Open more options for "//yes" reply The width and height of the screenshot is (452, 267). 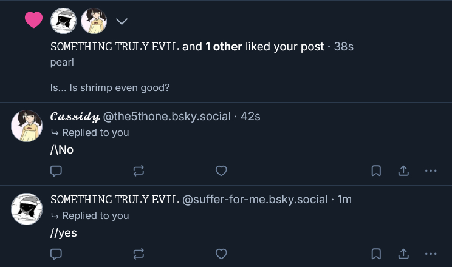point(431,254)
